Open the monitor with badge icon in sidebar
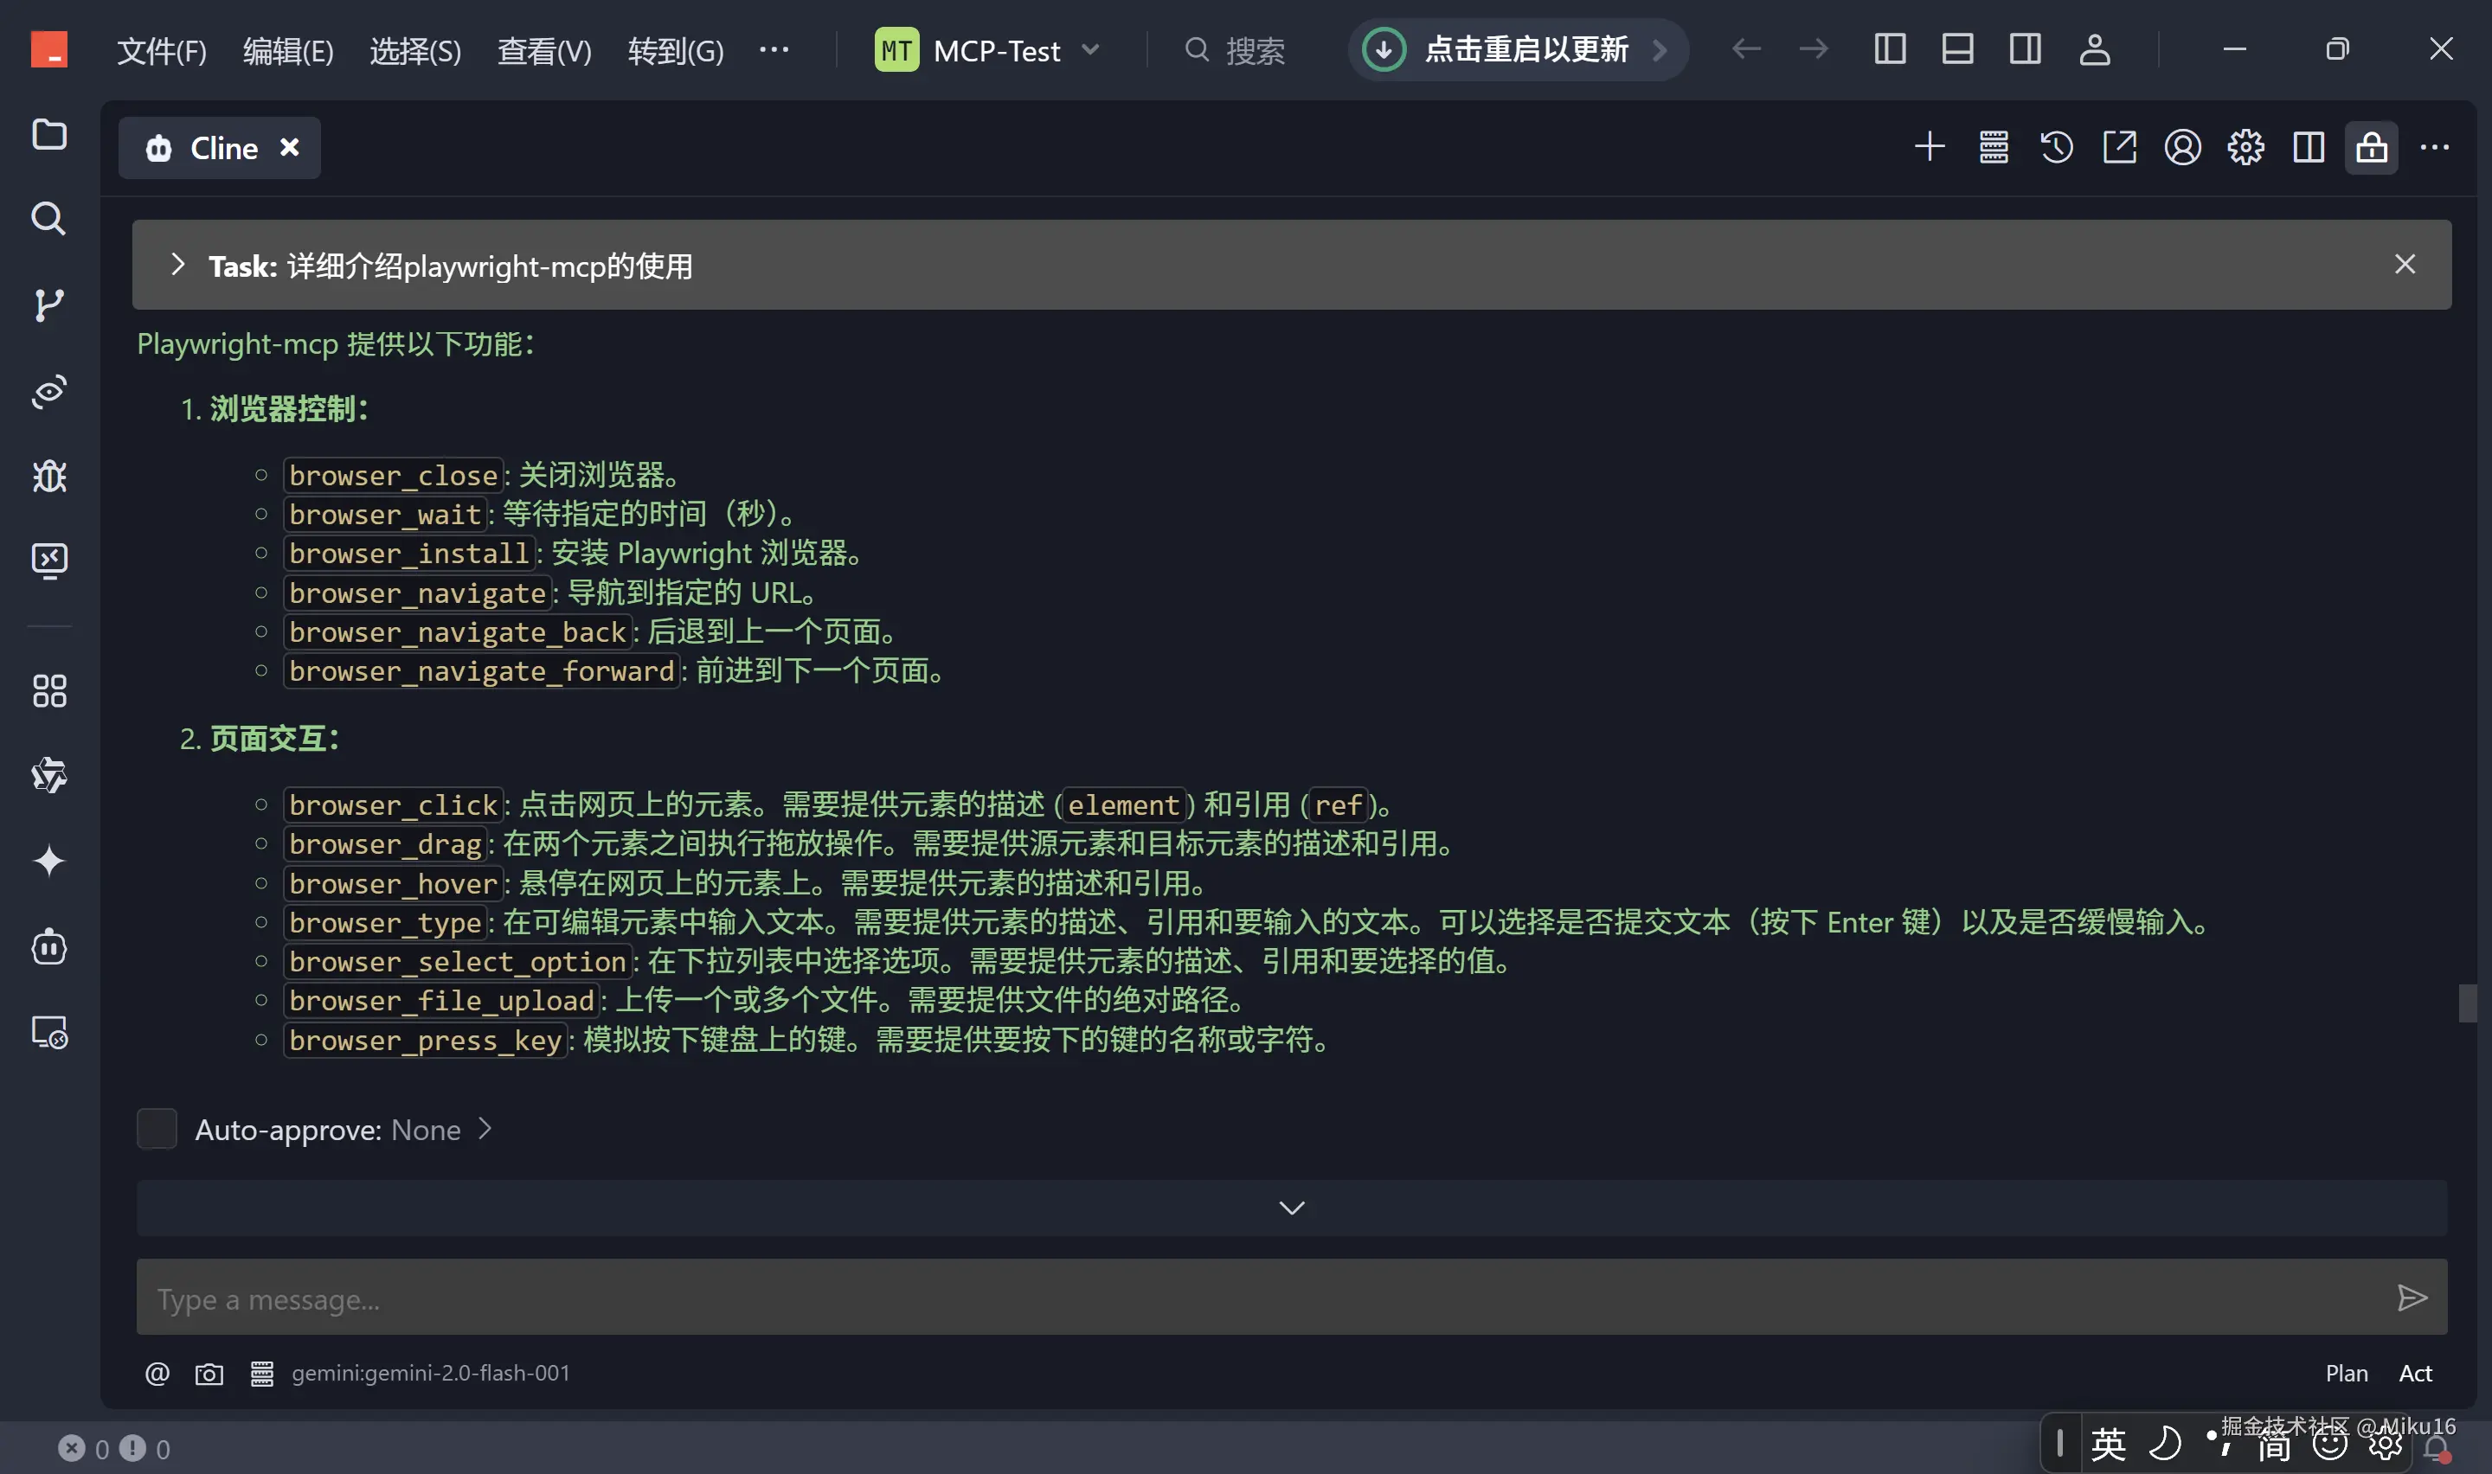 point(48,1033)
